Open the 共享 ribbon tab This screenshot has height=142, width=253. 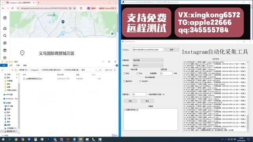pos(18,65)
